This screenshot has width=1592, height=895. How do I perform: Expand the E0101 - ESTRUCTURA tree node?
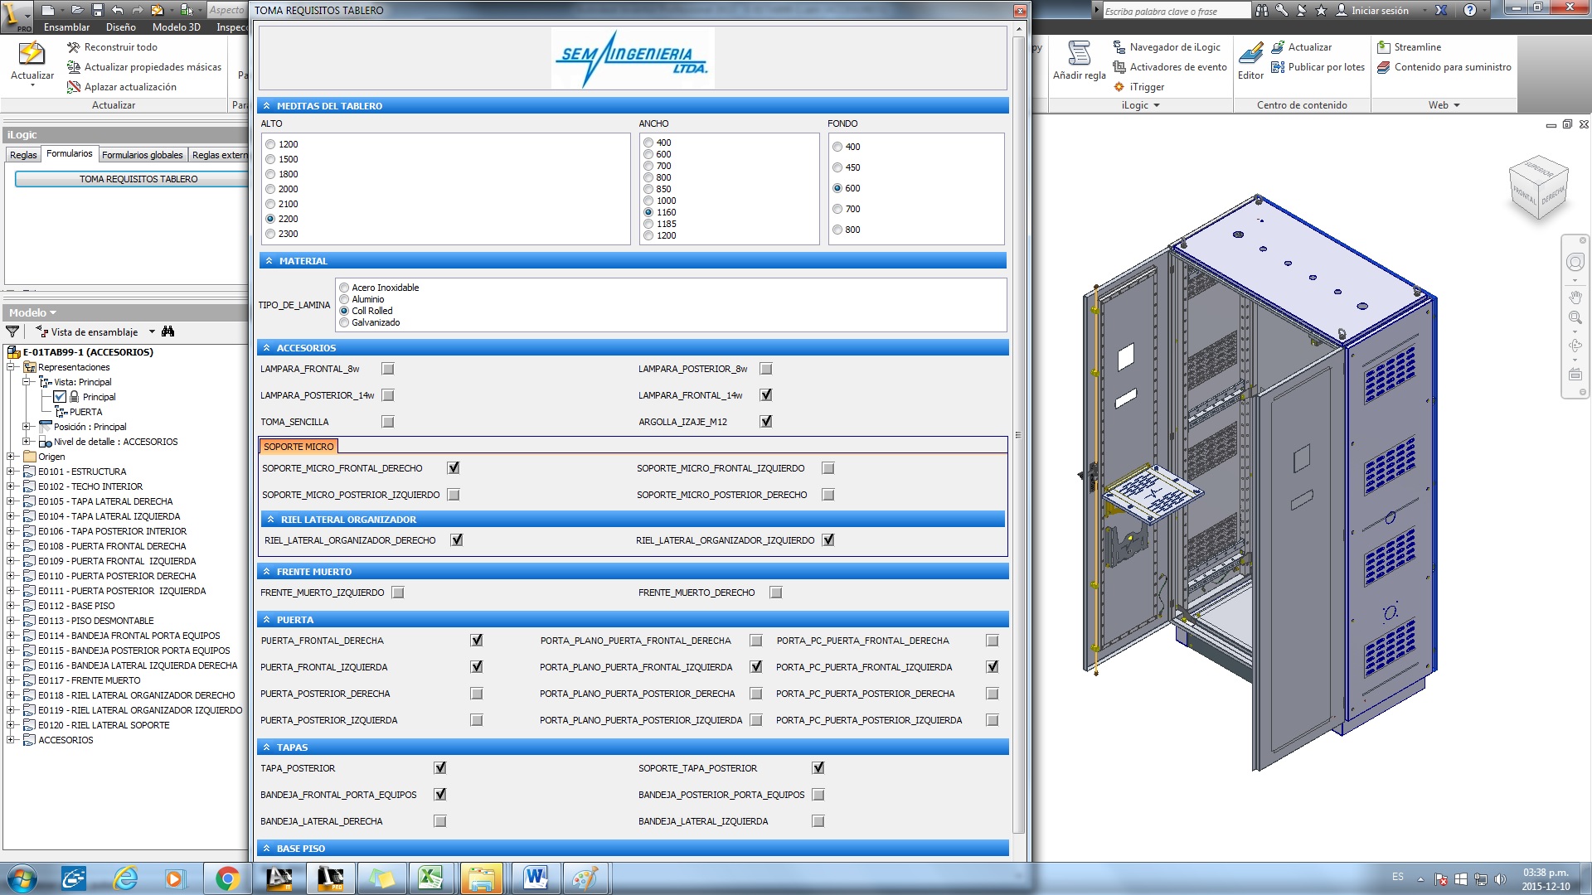[x=10, y=472]
